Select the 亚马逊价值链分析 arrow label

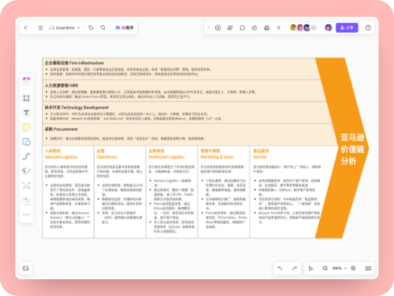coord(352,149)
